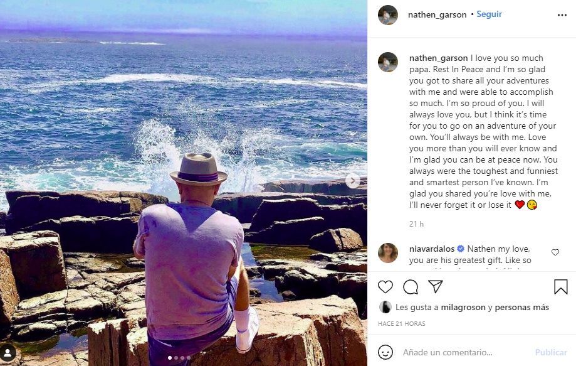Open nathen_garson username in header
576x366 pixels.
(x=437, y=14)
